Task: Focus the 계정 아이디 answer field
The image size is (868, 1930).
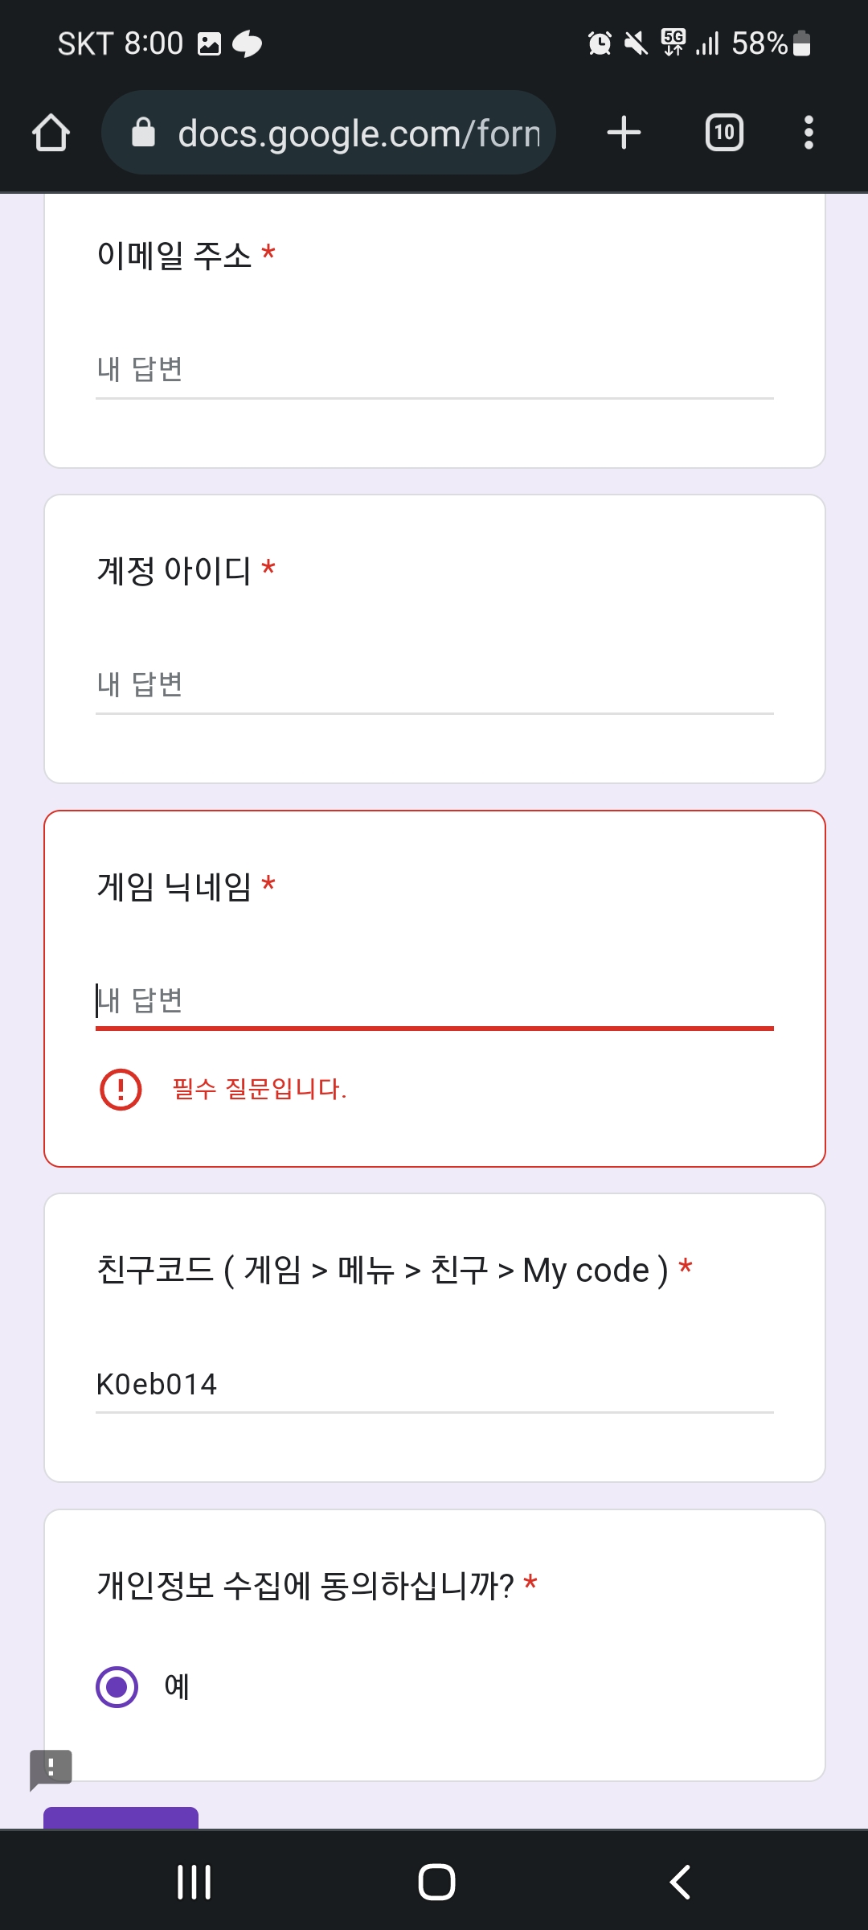Action: [x=434, y=686]
